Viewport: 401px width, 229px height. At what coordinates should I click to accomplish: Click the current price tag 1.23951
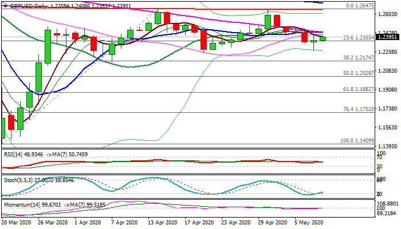[x=387, y=37]
